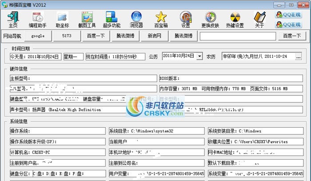Screen dimensions: 311x181
Task: Click the 硬件信息 group title
Action: [x=19, y=69]
